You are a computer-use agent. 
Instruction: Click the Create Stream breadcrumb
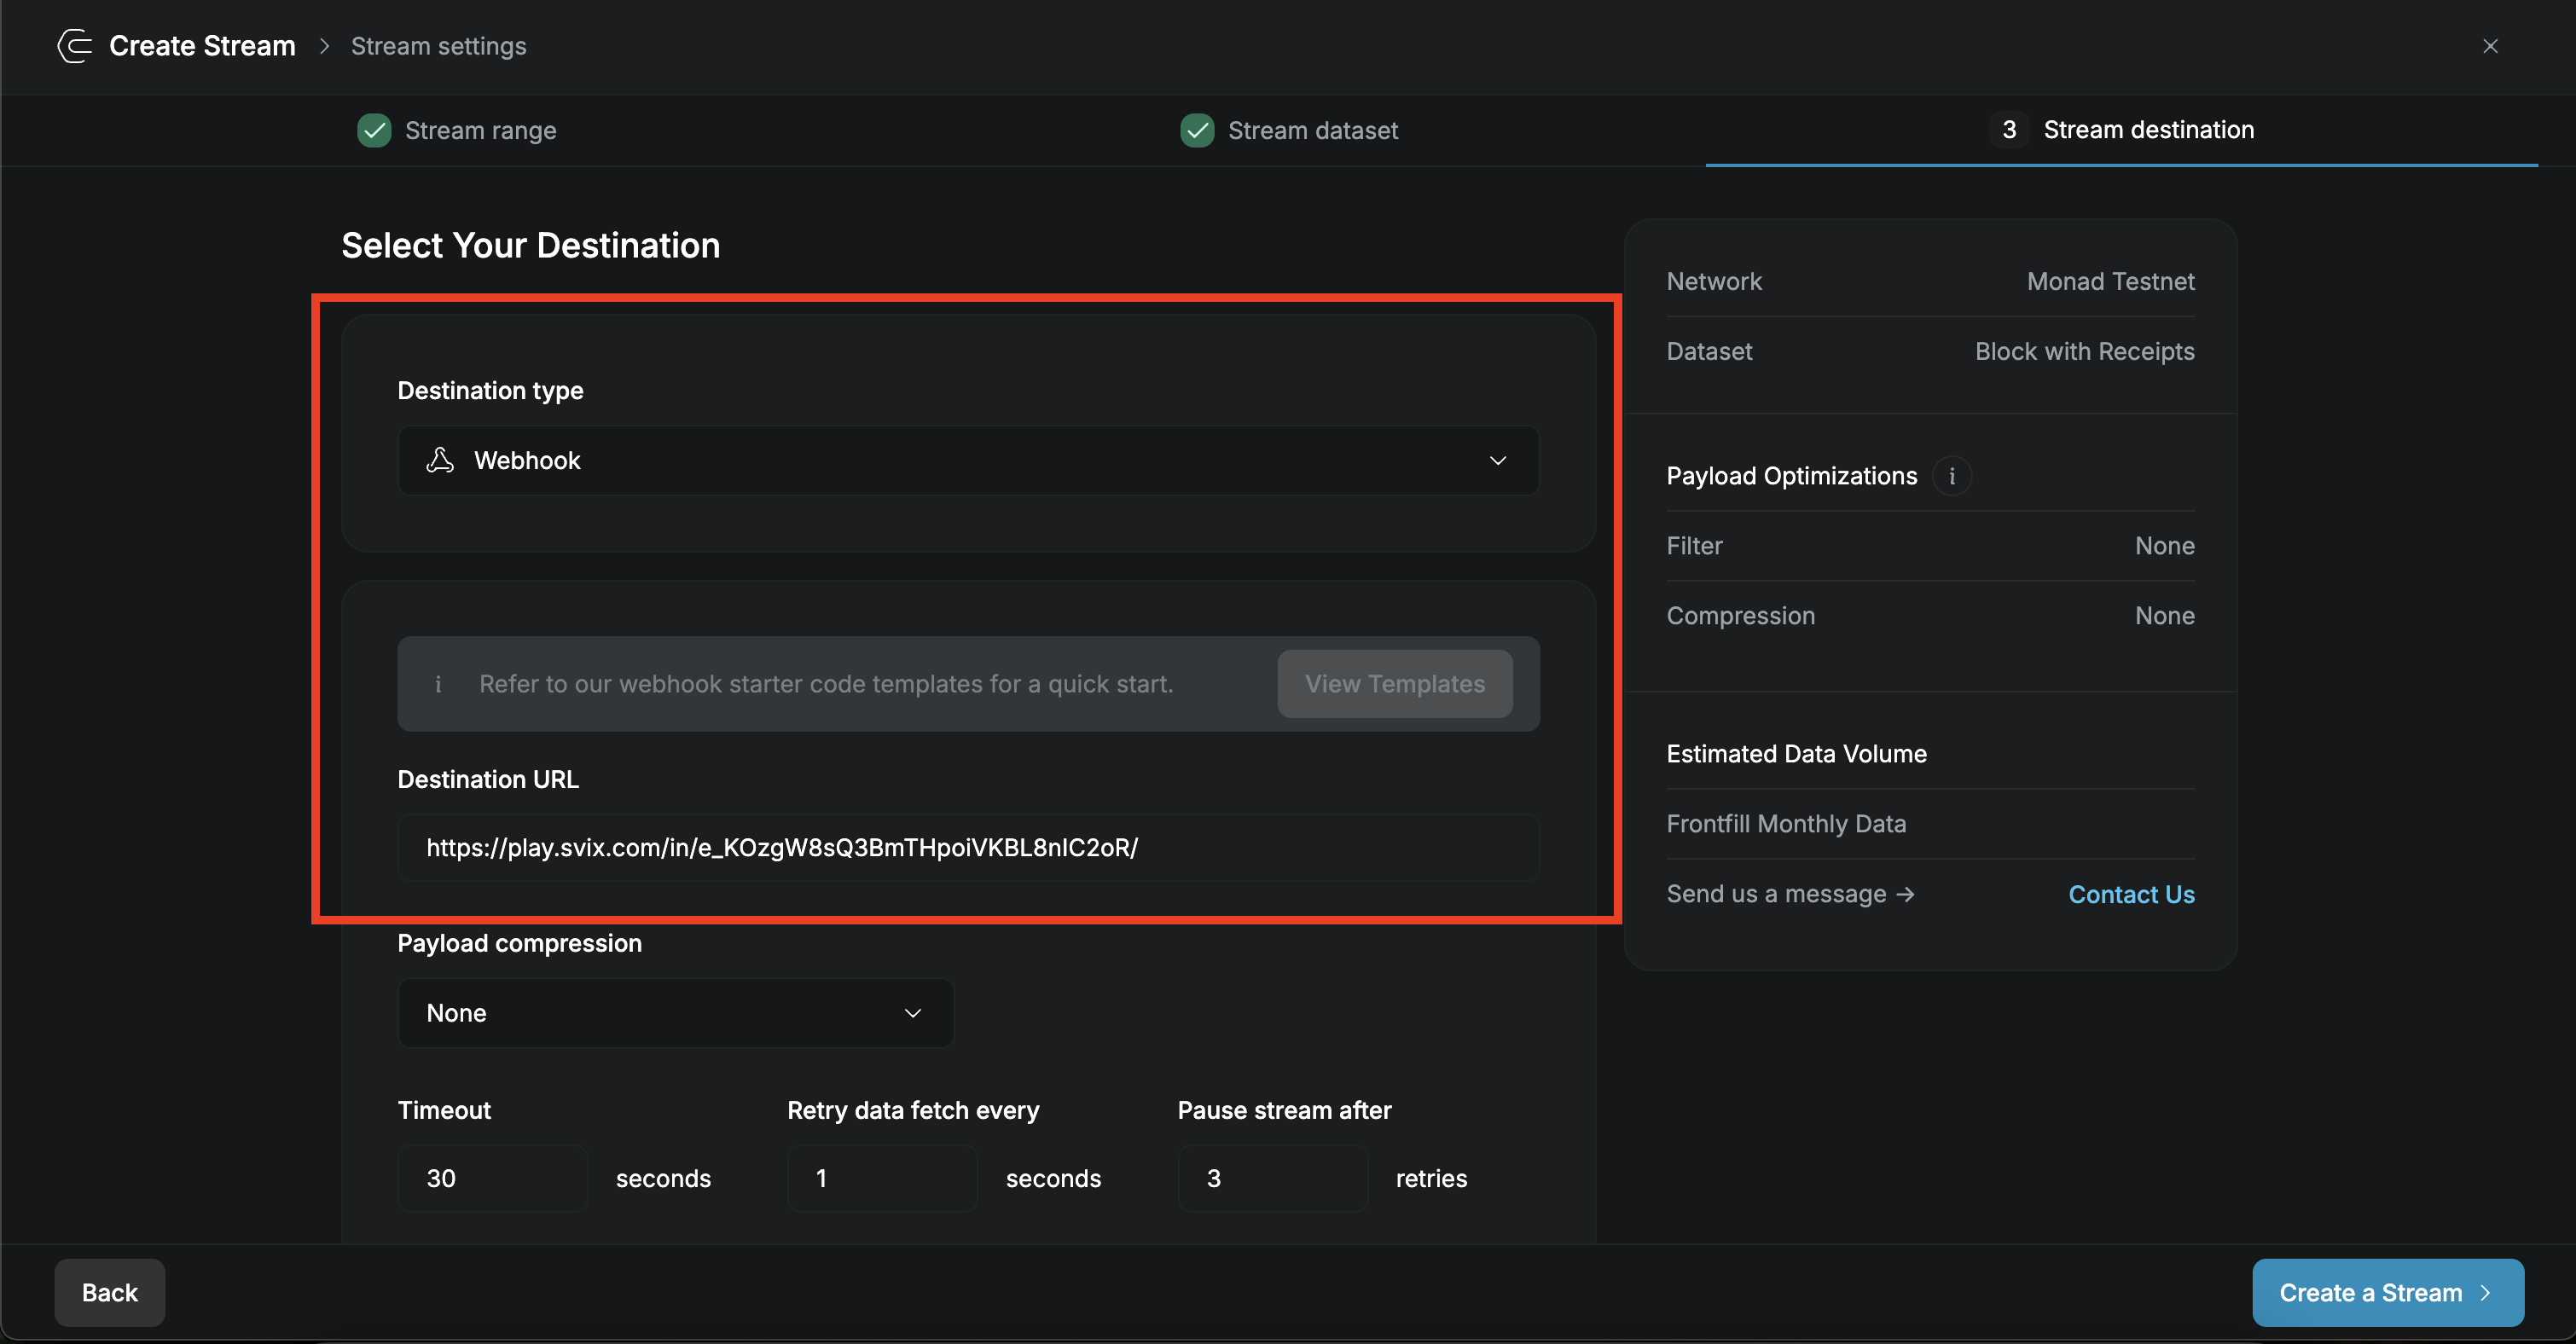[x=202, y=45]
